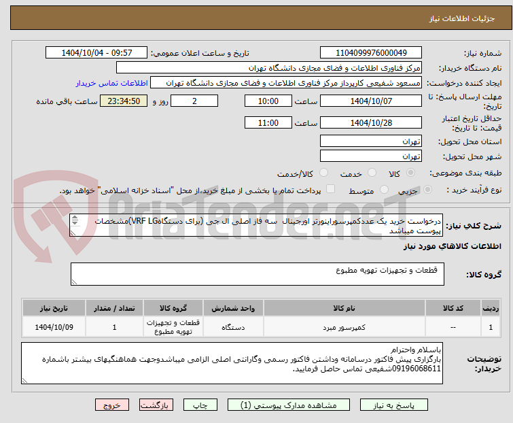The height and width of the screenshot is (423, 513).
Task: Click scroll-up arrow in شرح کلی نیاز box
Action: point(75,218)
